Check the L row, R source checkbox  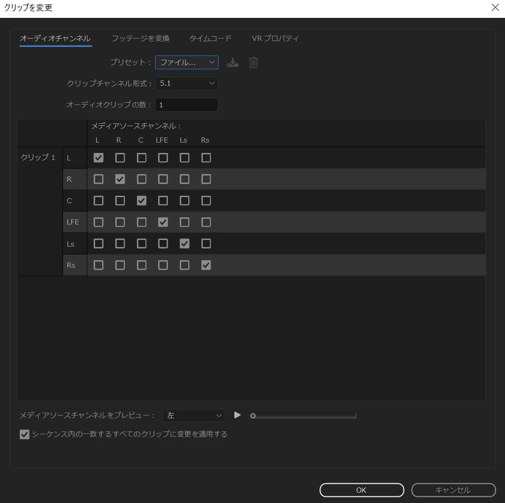120,158
